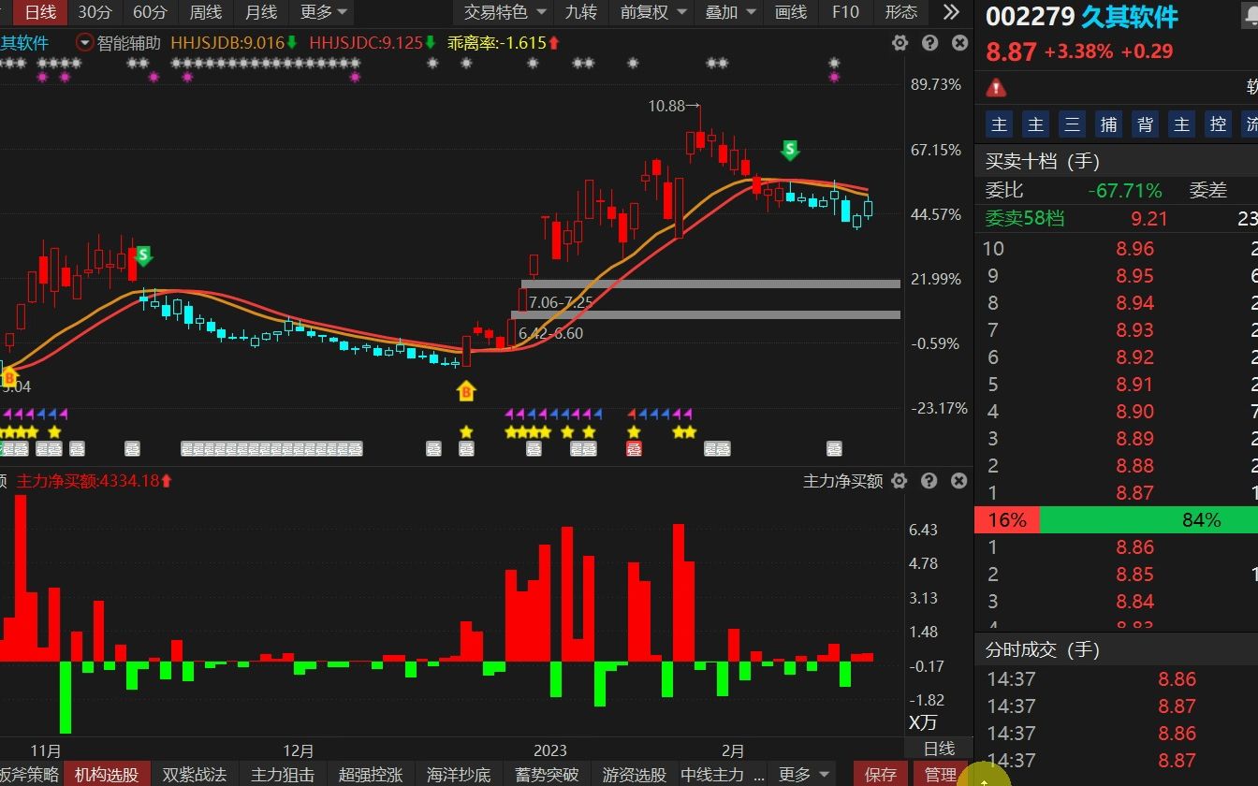Open the 更多 period dropdown at top

[324, 12]
